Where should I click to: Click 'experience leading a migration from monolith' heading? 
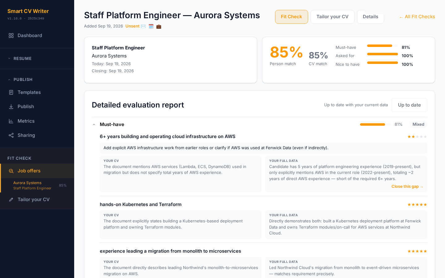(x=170, y=251)
